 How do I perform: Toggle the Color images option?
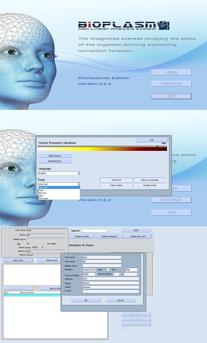point(116,185)
